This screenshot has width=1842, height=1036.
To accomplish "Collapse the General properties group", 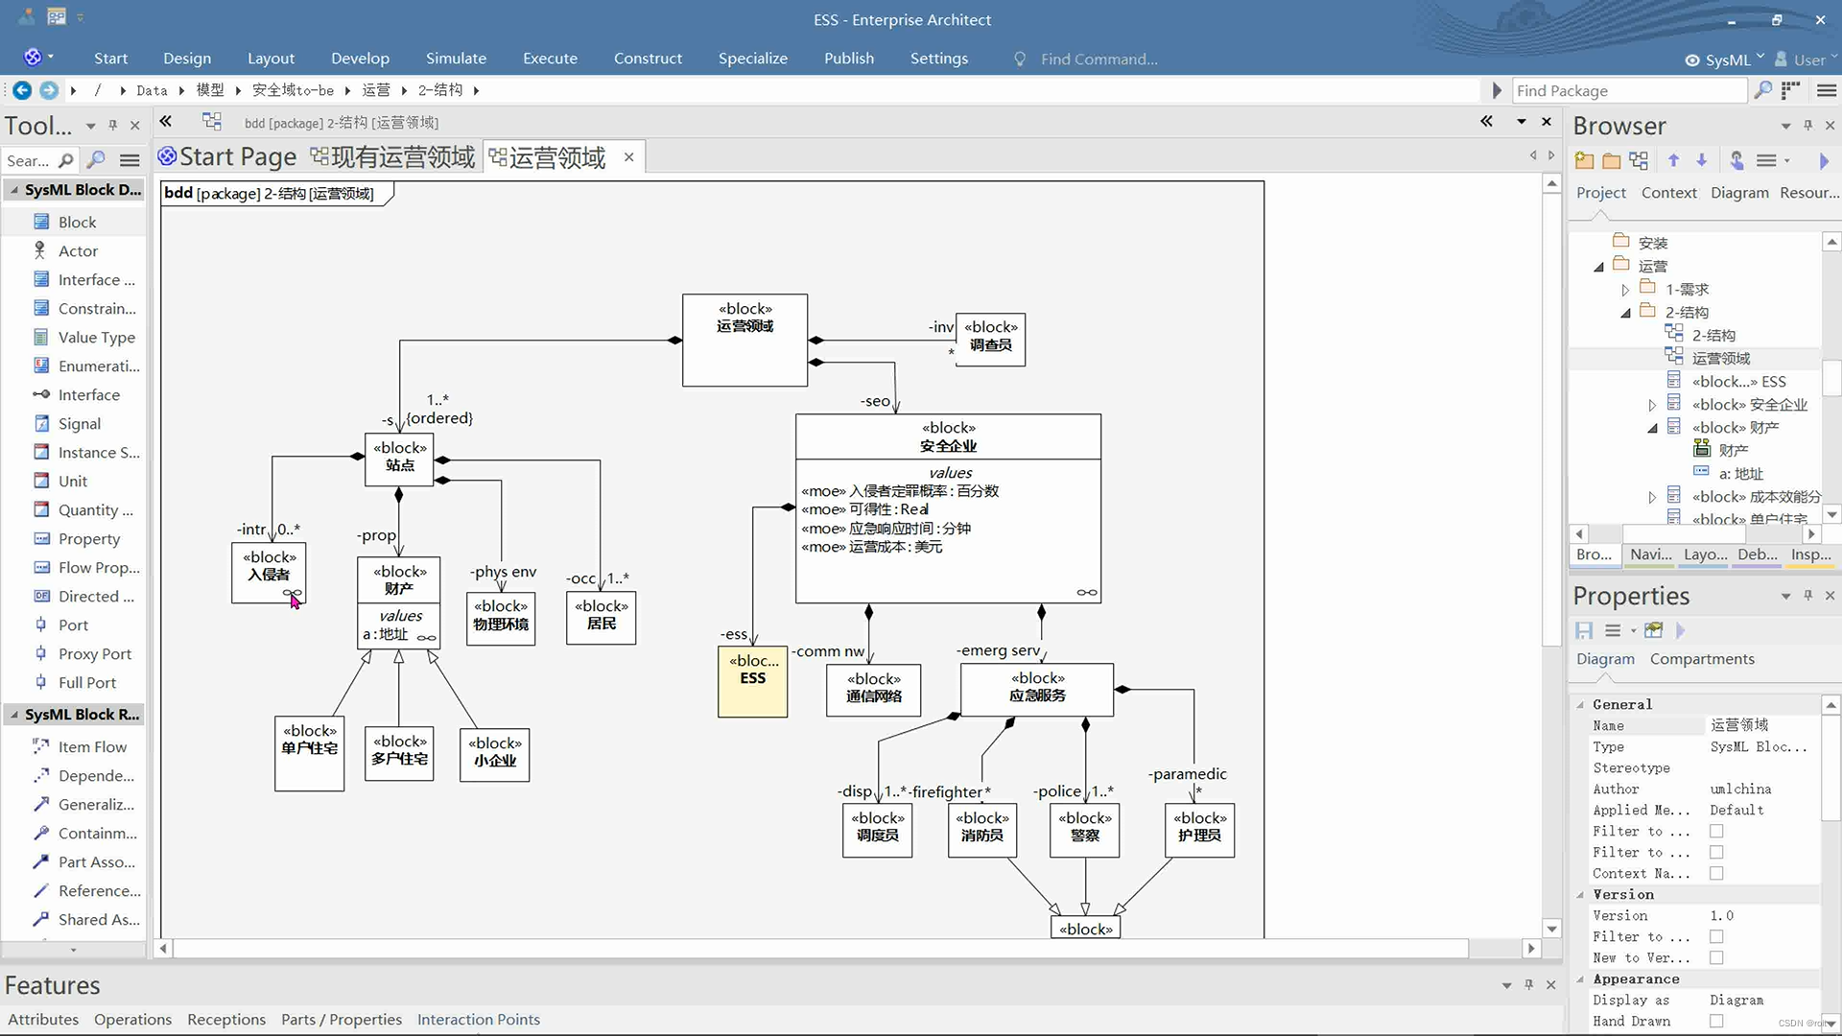I will coord(1580,704).
